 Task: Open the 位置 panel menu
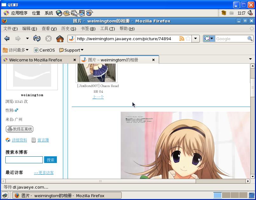(x=36, y=13)
